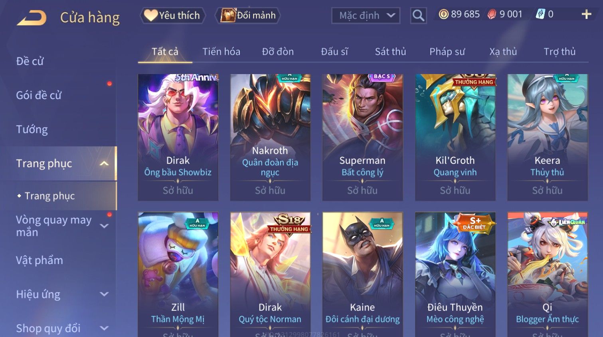
Task: Collapse the Trang phục sidebar section
Action: click(104, 163)
